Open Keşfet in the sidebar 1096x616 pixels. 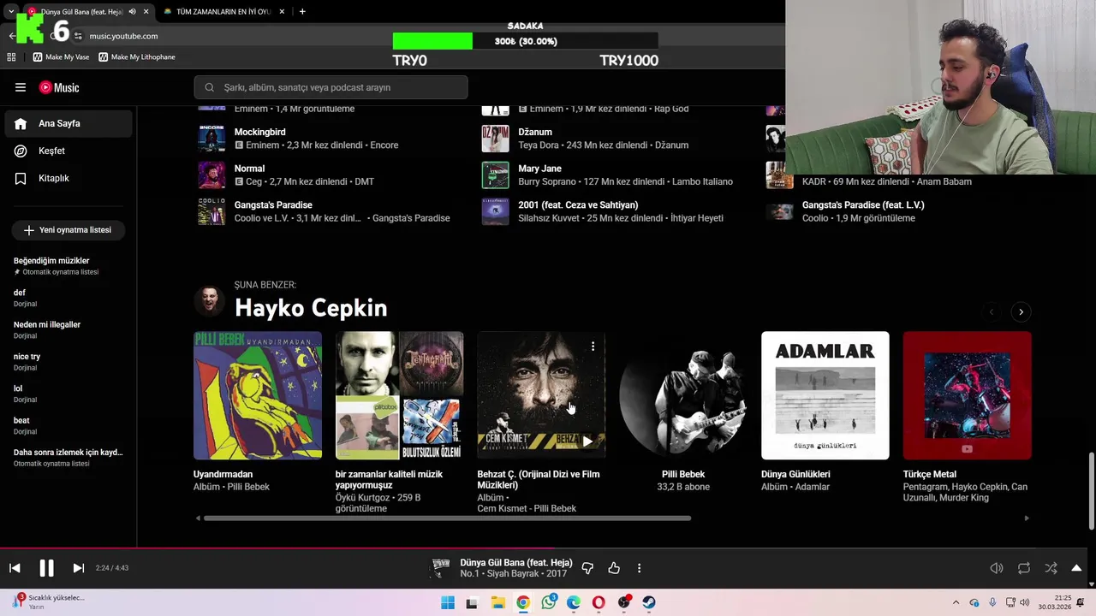click(68, 151)
